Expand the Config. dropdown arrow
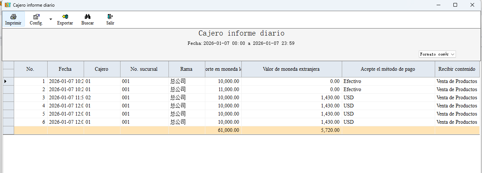 [x=51, y=19]
